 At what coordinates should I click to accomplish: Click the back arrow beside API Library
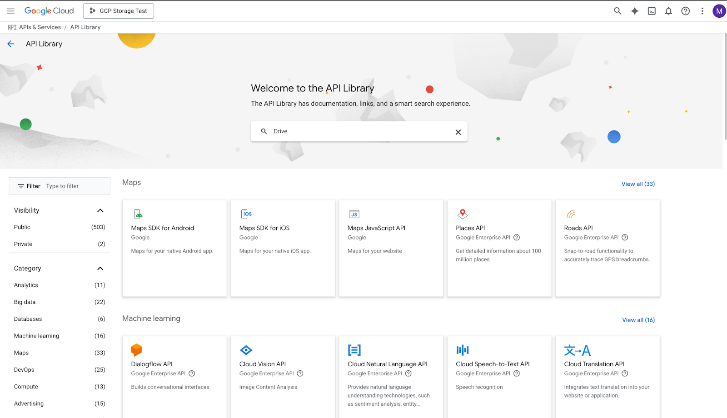[11, 44]
